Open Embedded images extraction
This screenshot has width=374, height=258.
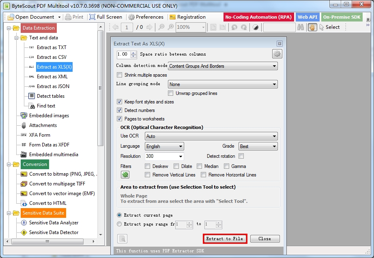point(49,116)
